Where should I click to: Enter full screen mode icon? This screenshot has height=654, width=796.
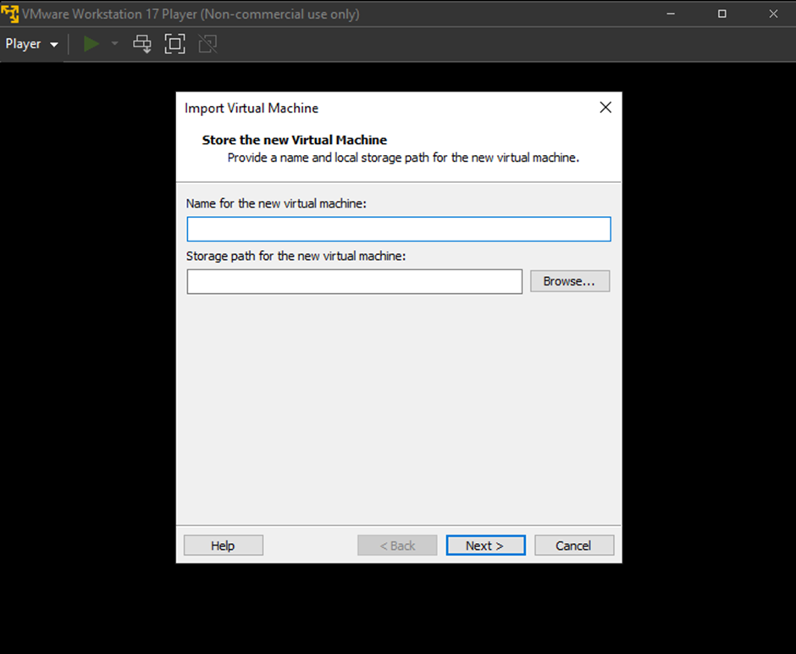pos(174,44)
